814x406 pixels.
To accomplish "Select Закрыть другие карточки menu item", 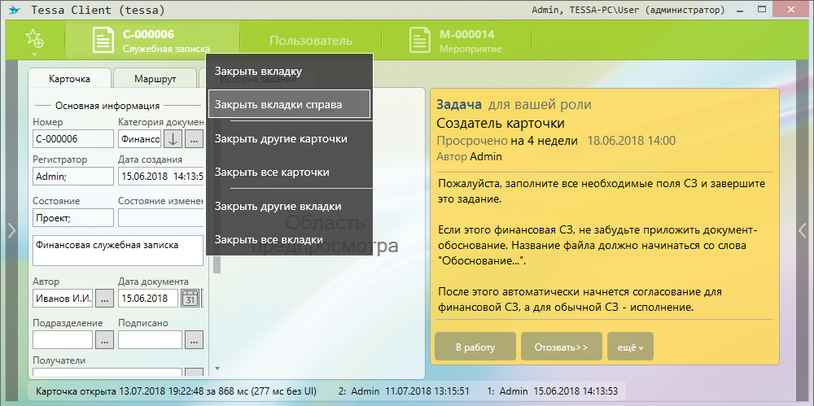I will pos(290,139).
